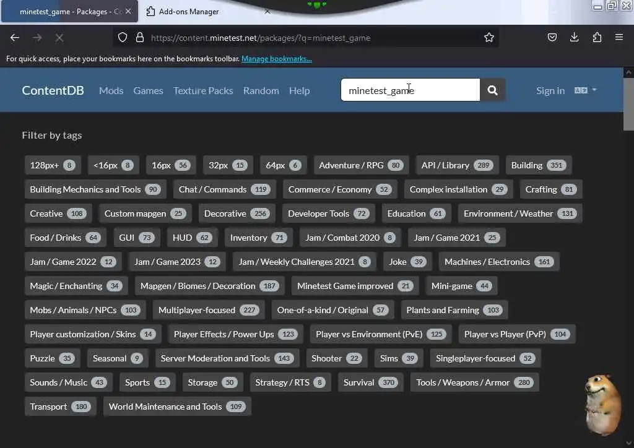634x448 pixels.
Task: Click the page vertical scrollbar thumb
Action: [628, 105]
